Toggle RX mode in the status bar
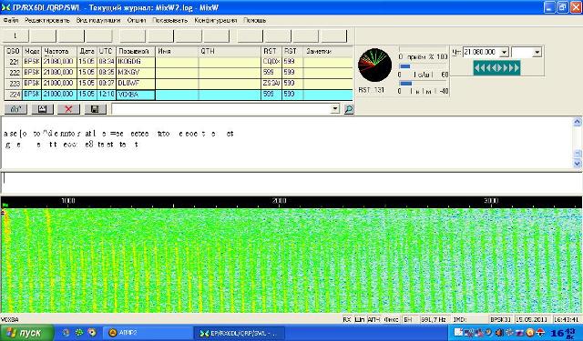Image resolution: width=583 pixels, height=341 pixels. [346, 319]
